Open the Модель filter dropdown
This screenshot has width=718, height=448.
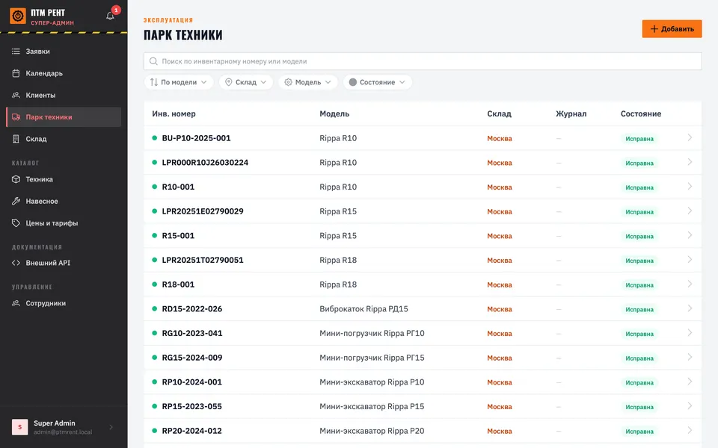(307, 82)
